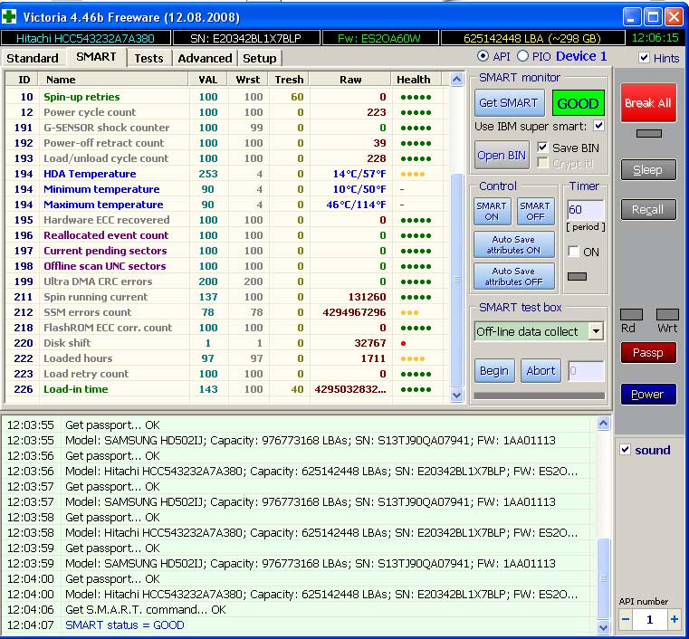Click the red Break All button
Image resolution: width=689 pixels, height=639 pixels.
click(648, 103)
